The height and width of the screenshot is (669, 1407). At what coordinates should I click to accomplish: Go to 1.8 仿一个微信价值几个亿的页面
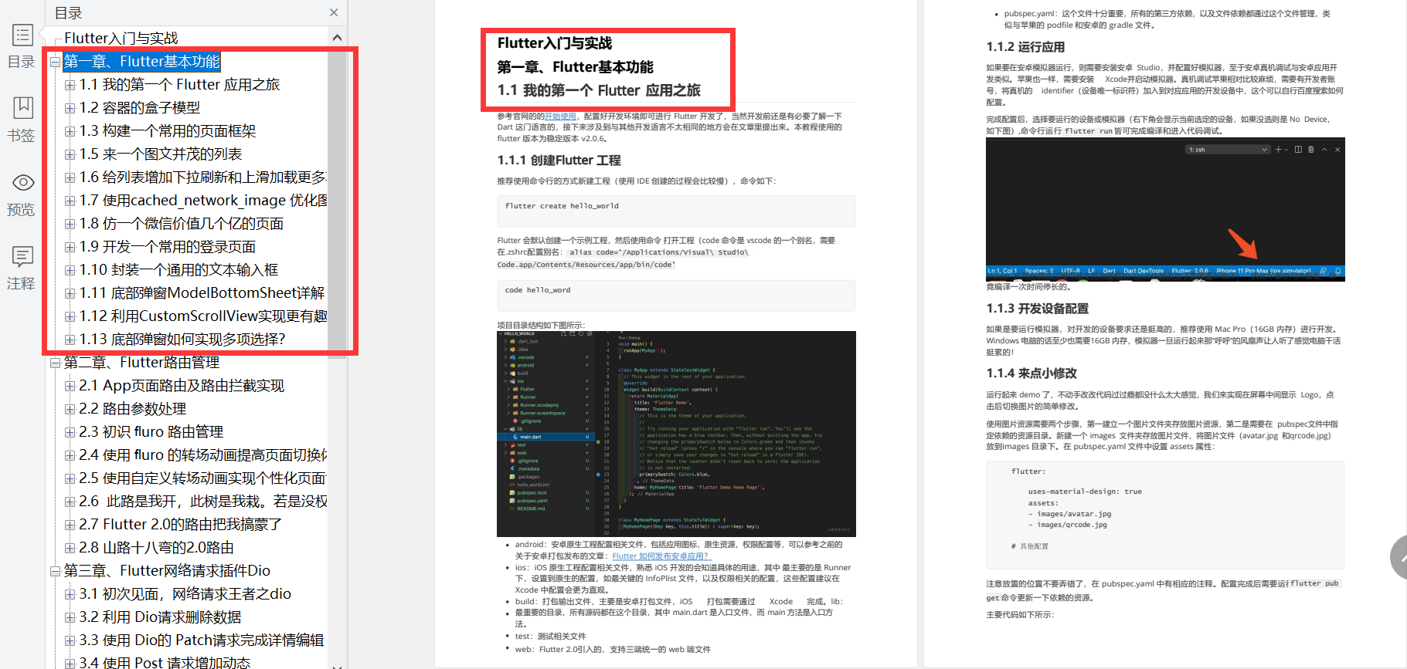tap(181, 224)
